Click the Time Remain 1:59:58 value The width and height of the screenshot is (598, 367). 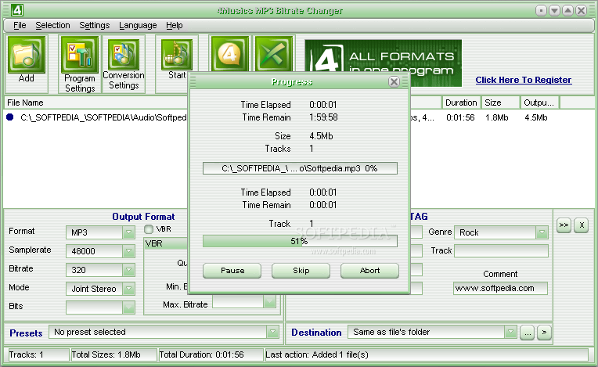(323, 117)
